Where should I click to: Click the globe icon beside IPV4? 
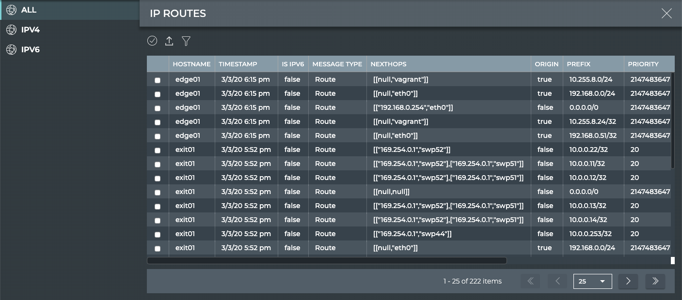[11, 30]
